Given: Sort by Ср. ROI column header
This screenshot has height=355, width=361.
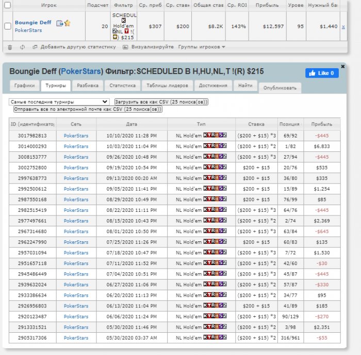Looking at the screenshot, I should coord(237,5).
